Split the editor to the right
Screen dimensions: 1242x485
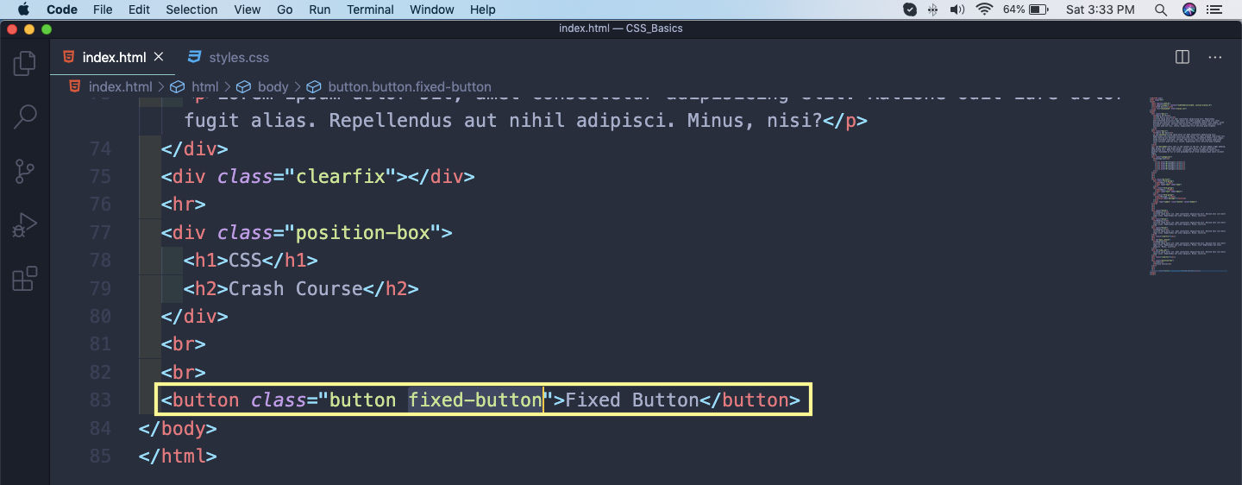pyautogui.click(x=1182, y=57)
